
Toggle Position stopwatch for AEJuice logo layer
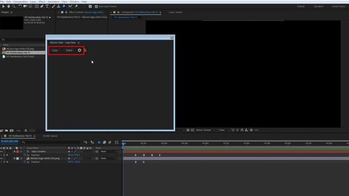coord(25,162)
